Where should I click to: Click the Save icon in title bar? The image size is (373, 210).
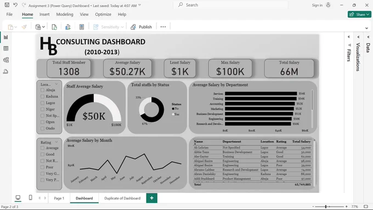(x=7, y=5)
